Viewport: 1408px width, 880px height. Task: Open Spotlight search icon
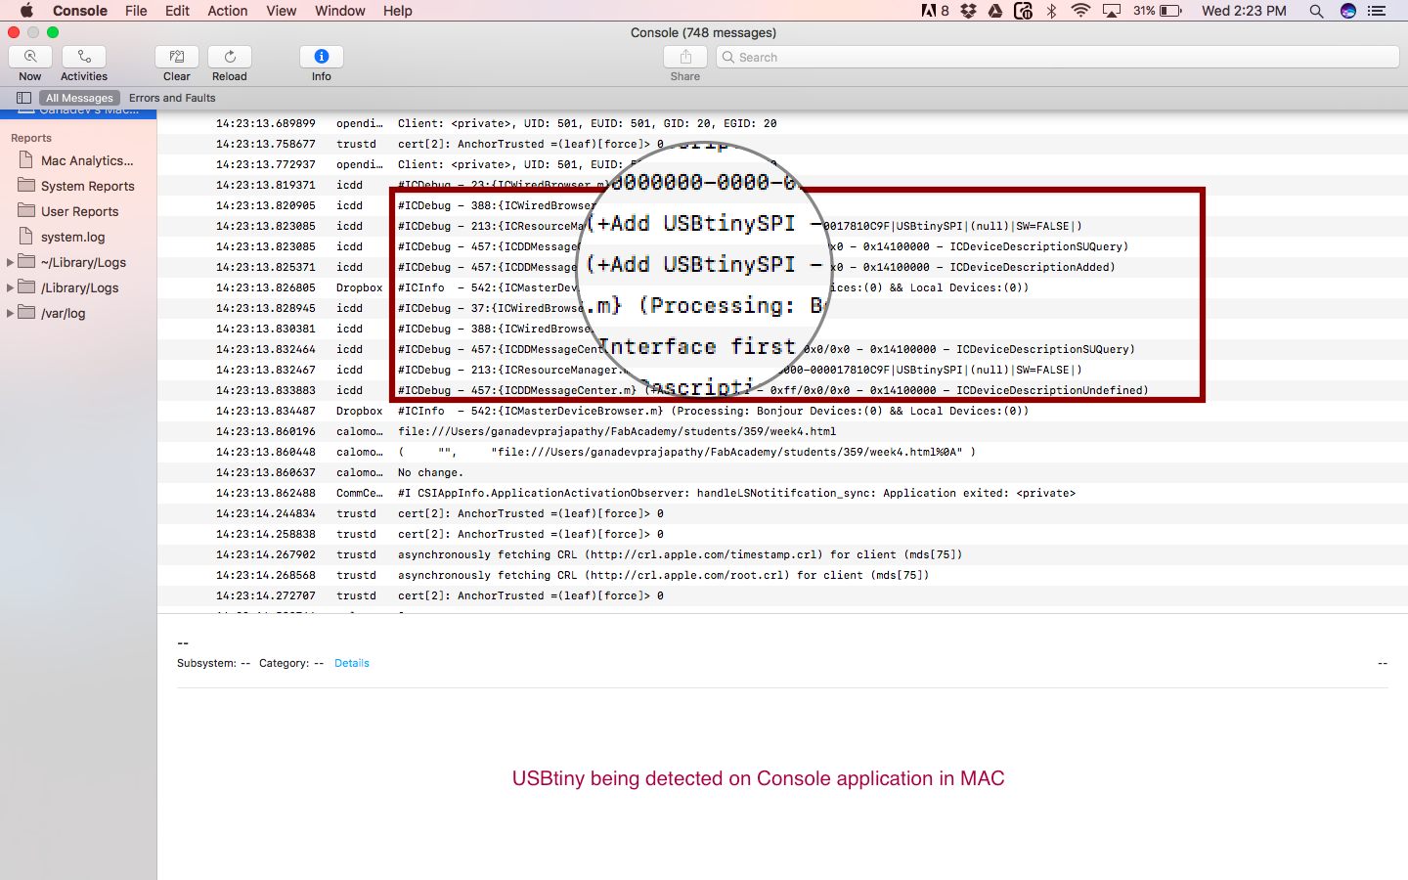[1316, 11]
